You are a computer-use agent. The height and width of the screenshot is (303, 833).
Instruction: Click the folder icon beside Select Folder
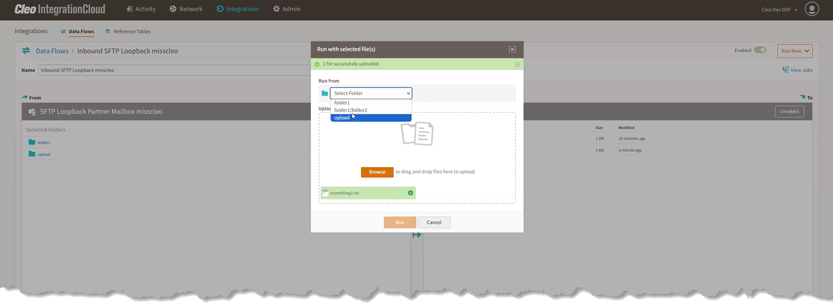click(325, 93)
